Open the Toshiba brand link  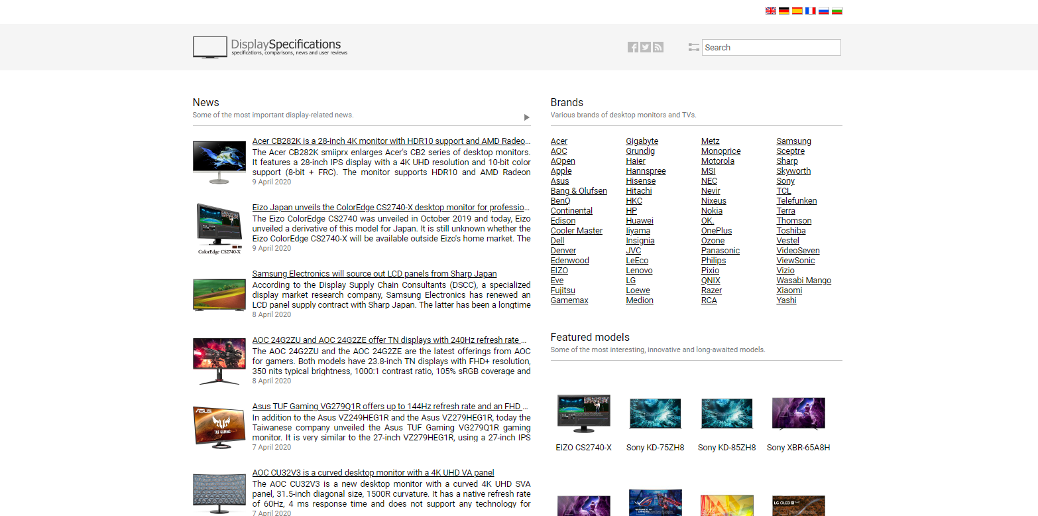tap(791, 231)
